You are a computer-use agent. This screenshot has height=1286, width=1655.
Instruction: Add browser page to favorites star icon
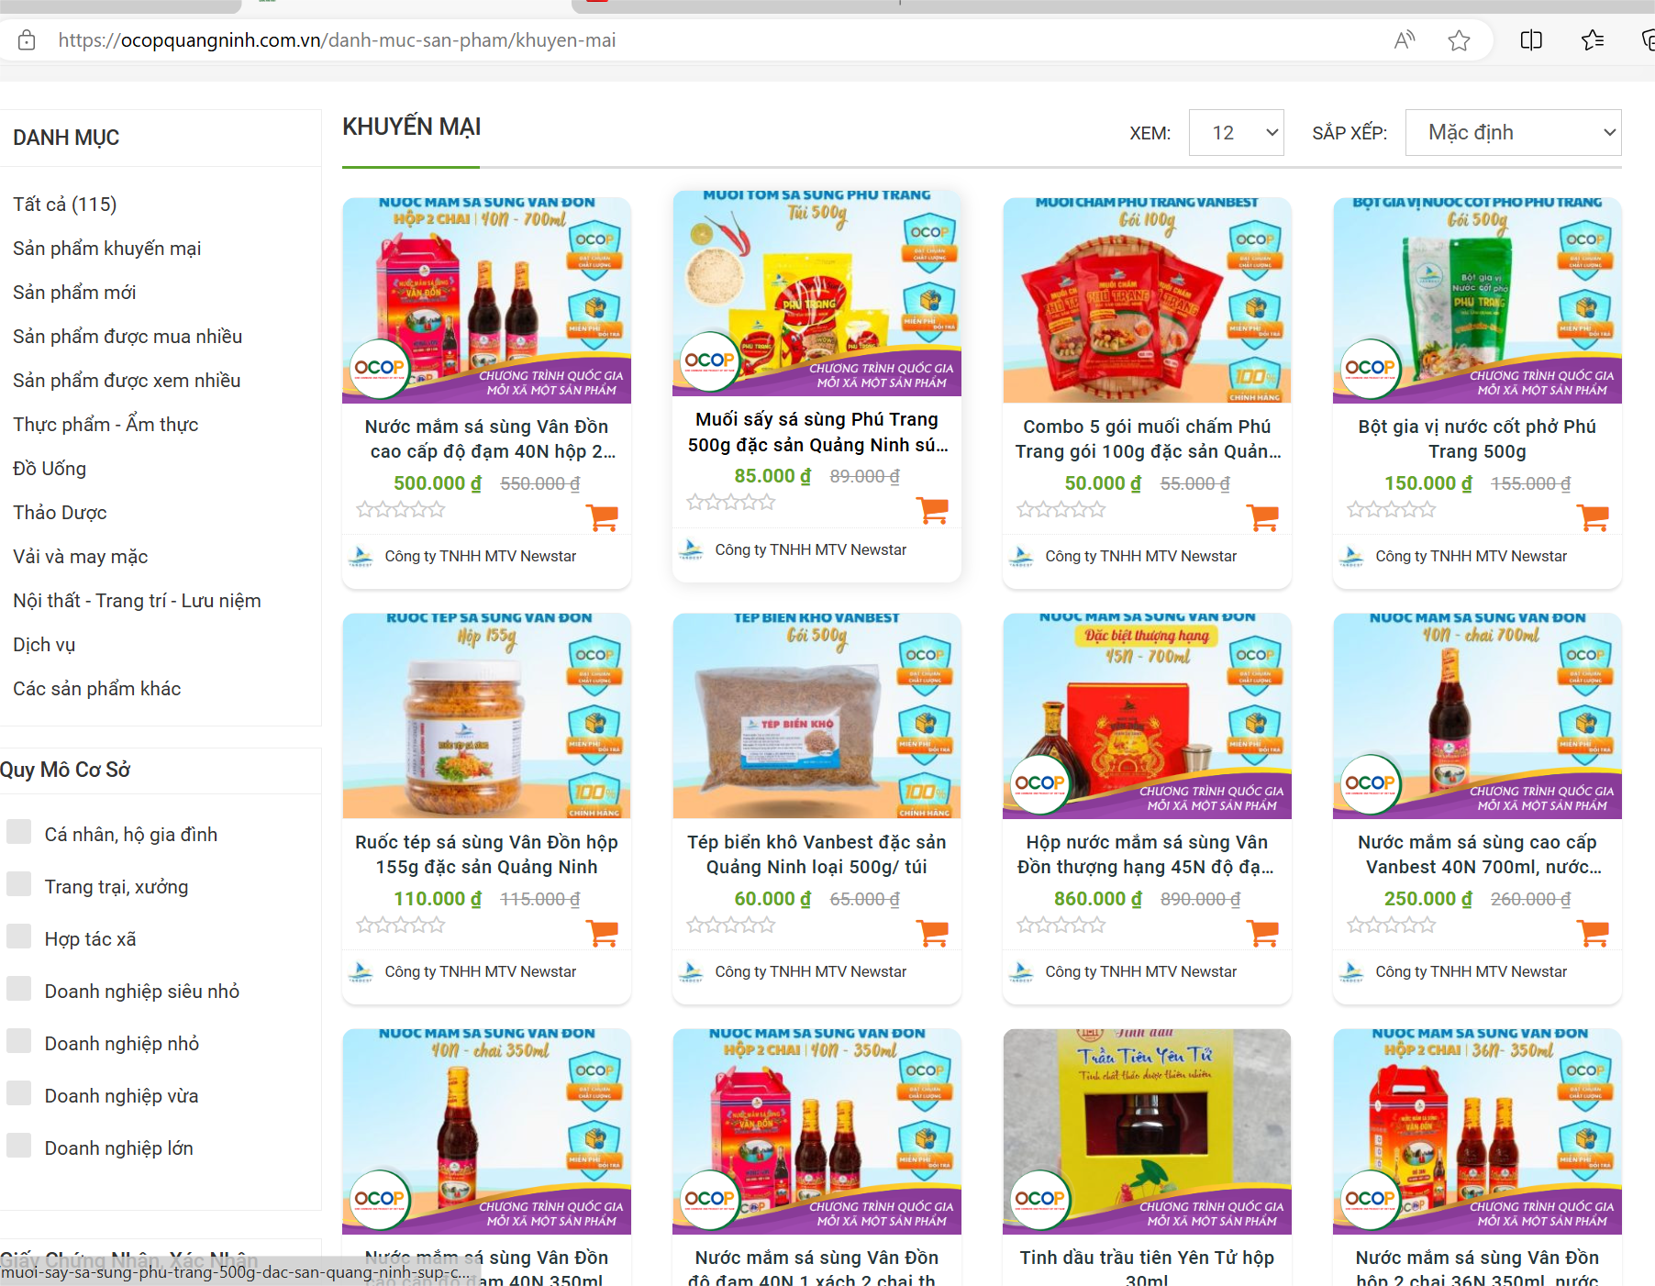pyautogui.click(x=1459, y=40)
